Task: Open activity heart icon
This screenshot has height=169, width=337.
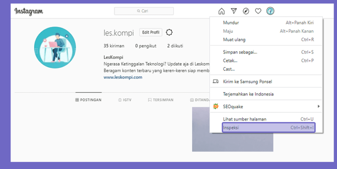Action: coord(258,11)
